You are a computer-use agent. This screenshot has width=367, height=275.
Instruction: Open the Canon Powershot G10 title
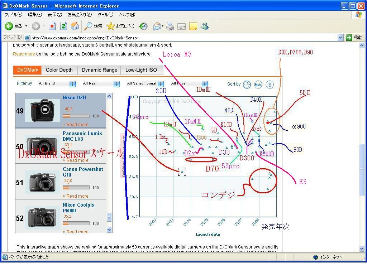[x=83, y=172]
